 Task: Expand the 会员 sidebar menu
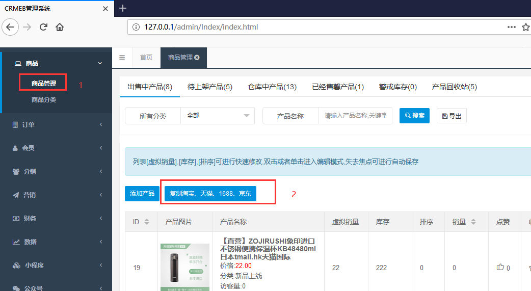pyautogui.click(x=56, y=148)
